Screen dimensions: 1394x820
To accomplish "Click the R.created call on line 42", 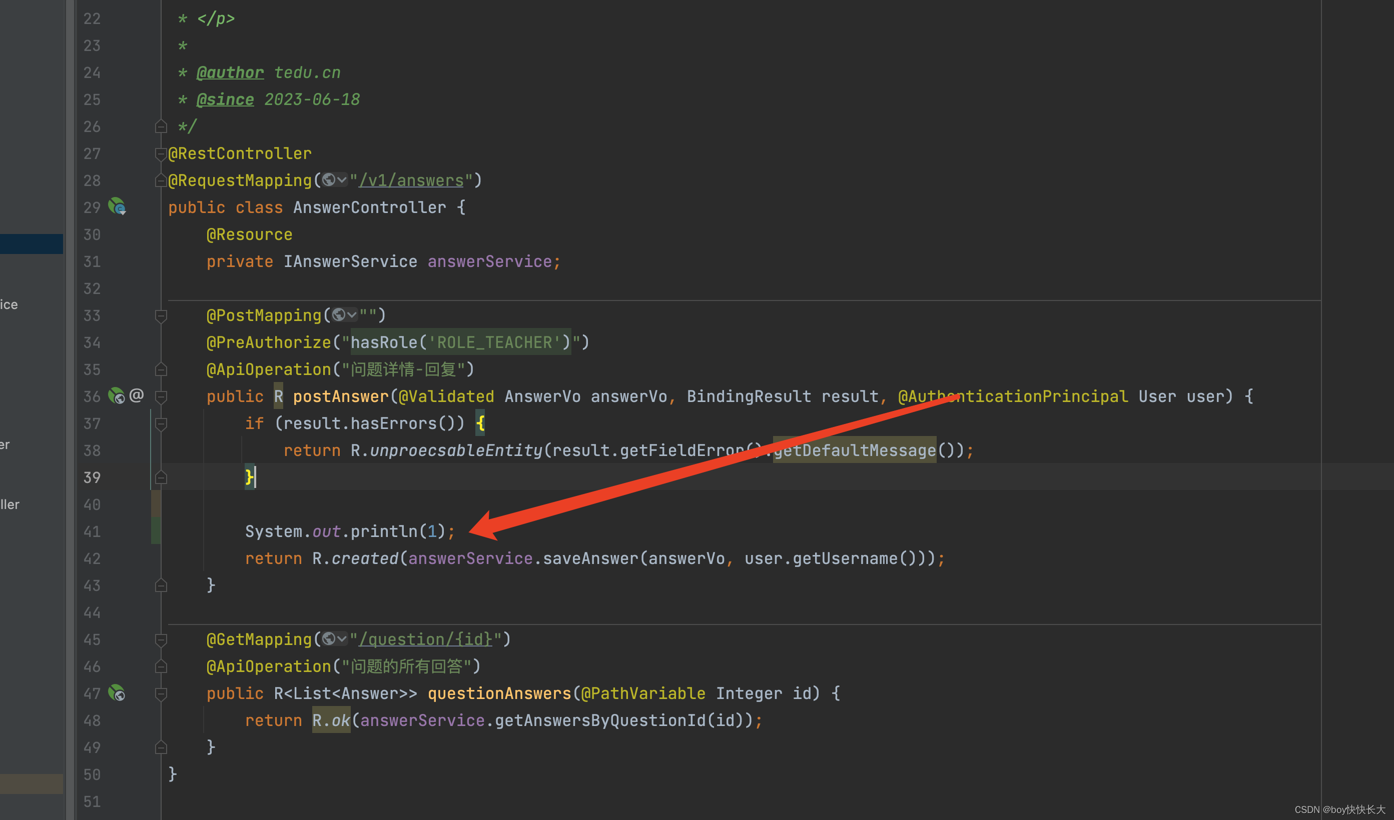I will tap(355, 558).
